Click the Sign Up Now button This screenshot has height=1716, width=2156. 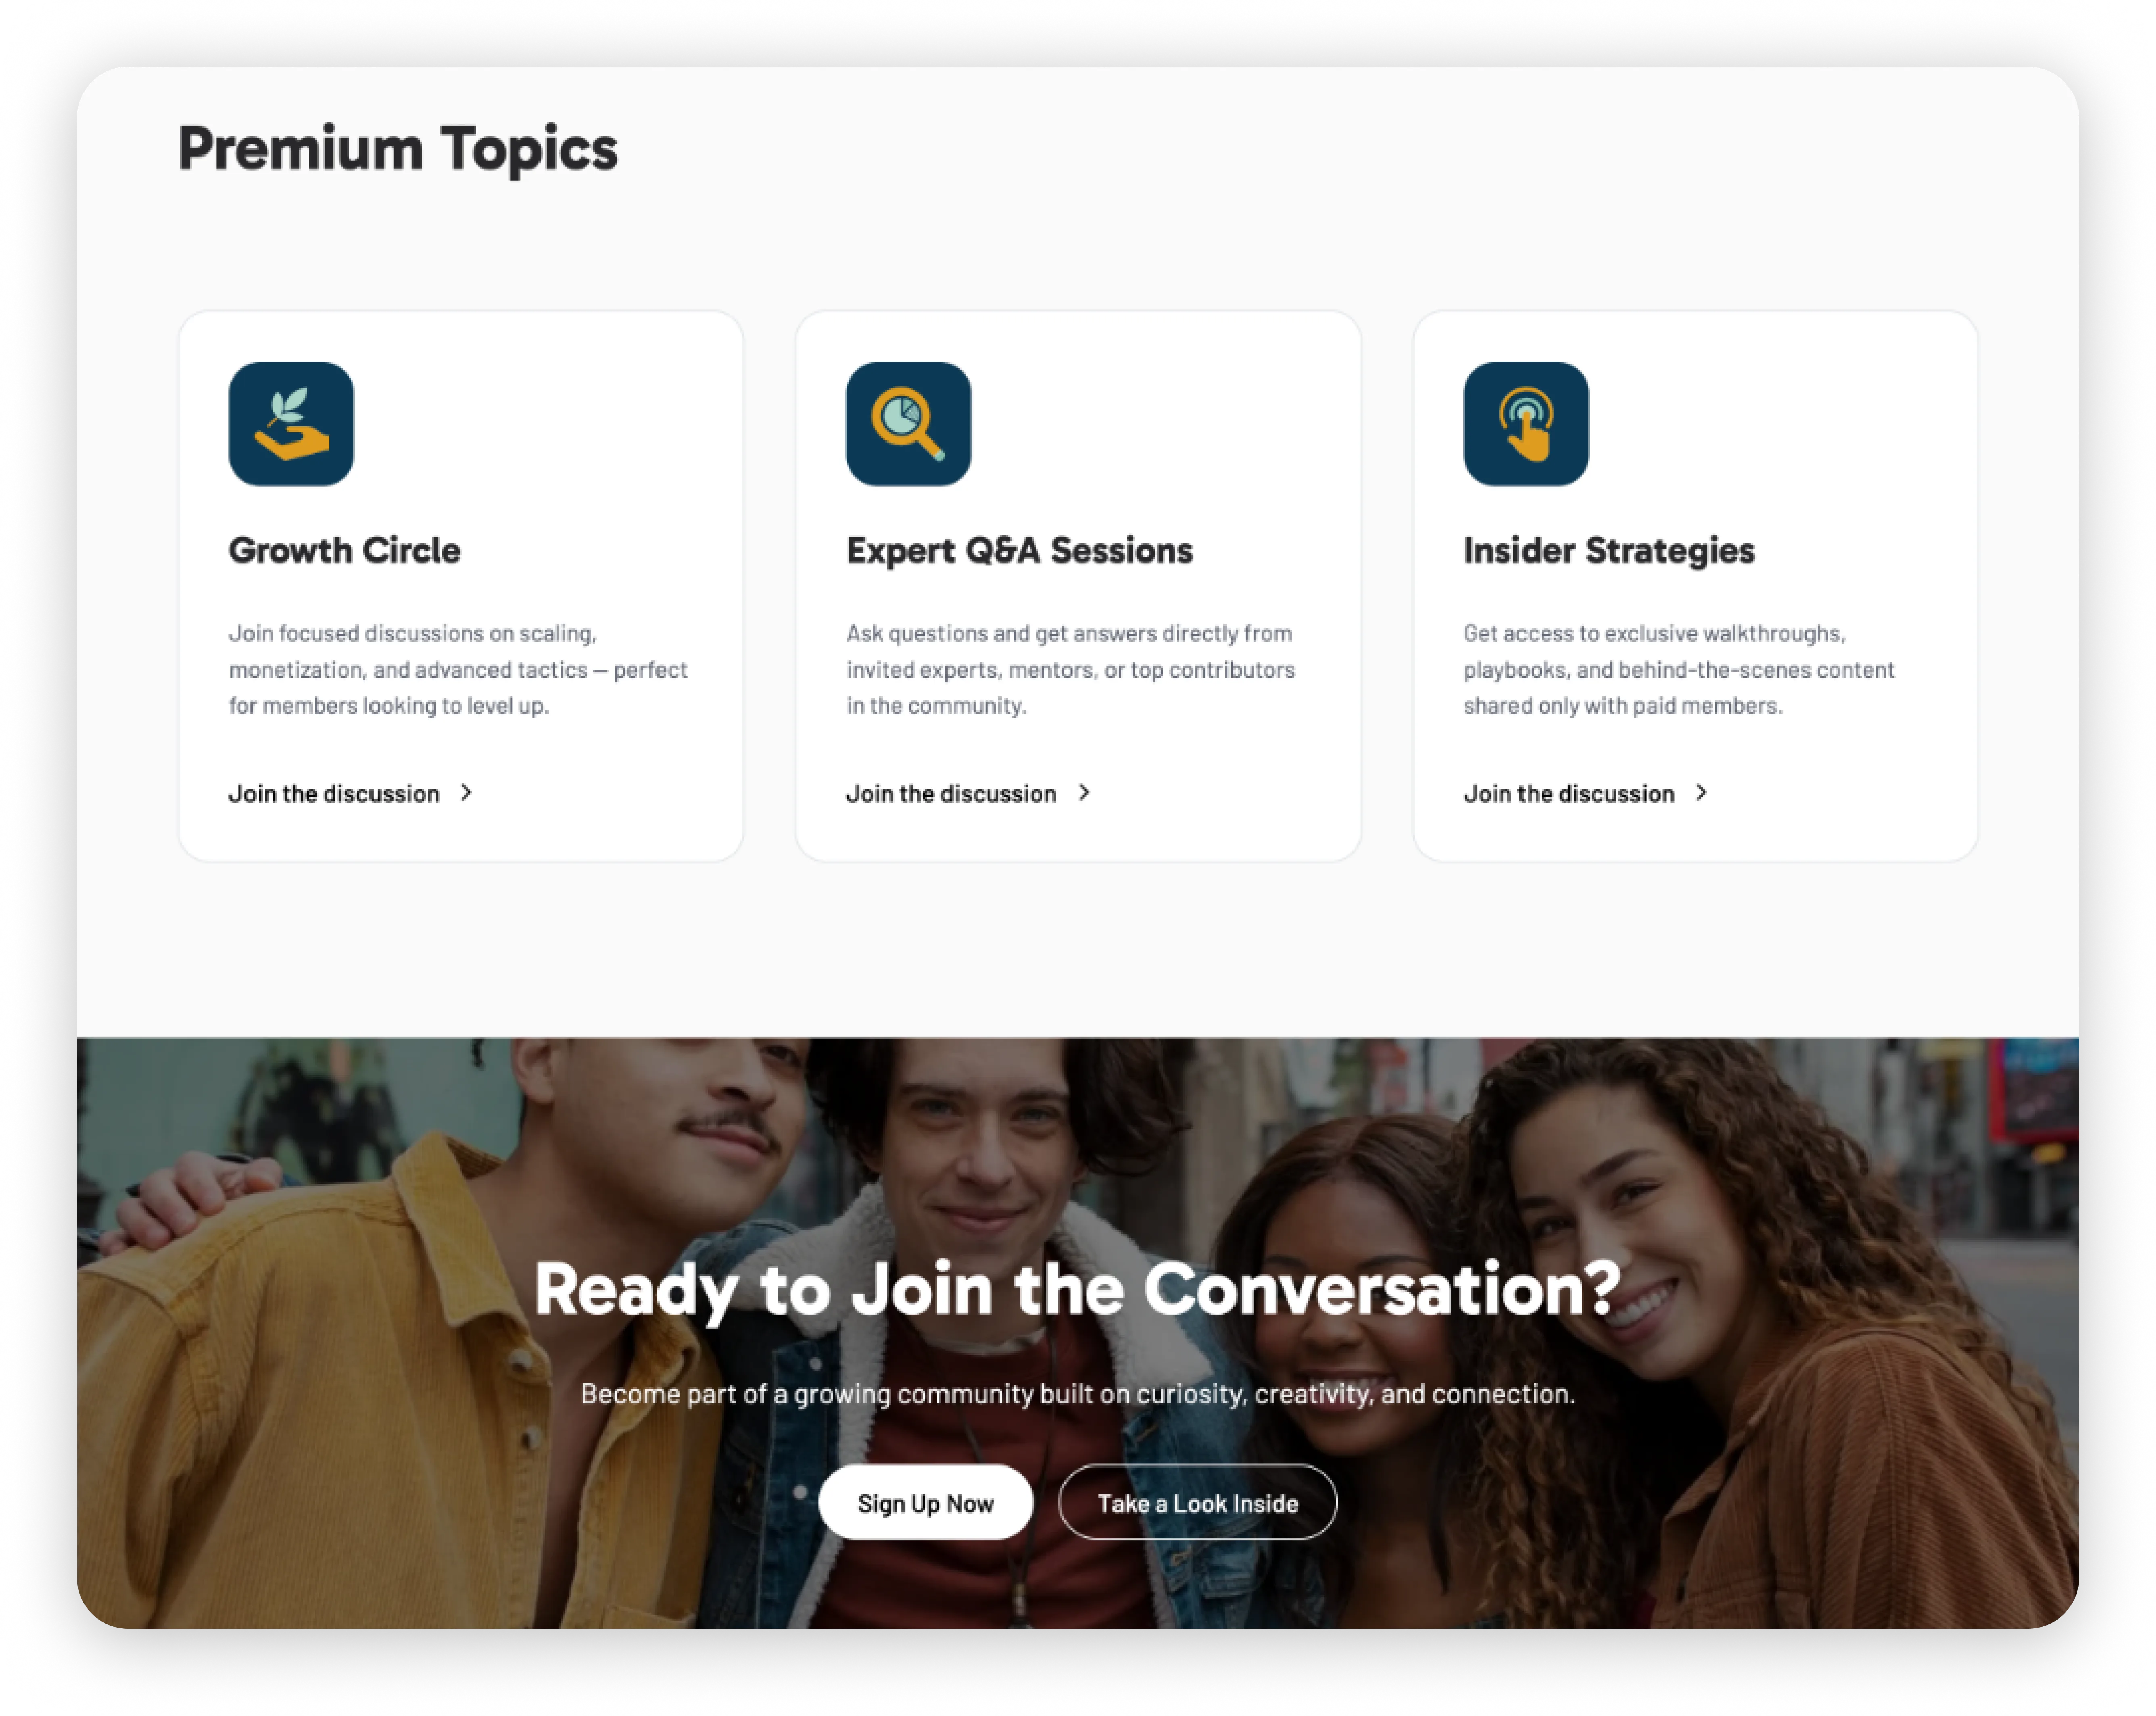click(925, 1503)
